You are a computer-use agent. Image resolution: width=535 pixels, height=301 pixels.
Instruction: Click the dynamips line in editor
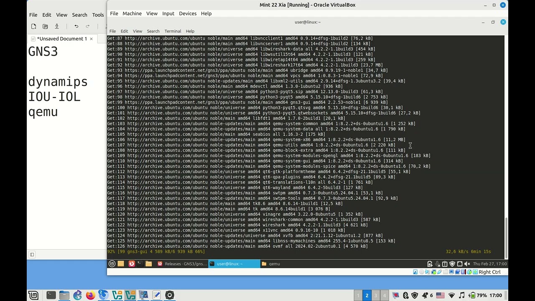[58, 82]
